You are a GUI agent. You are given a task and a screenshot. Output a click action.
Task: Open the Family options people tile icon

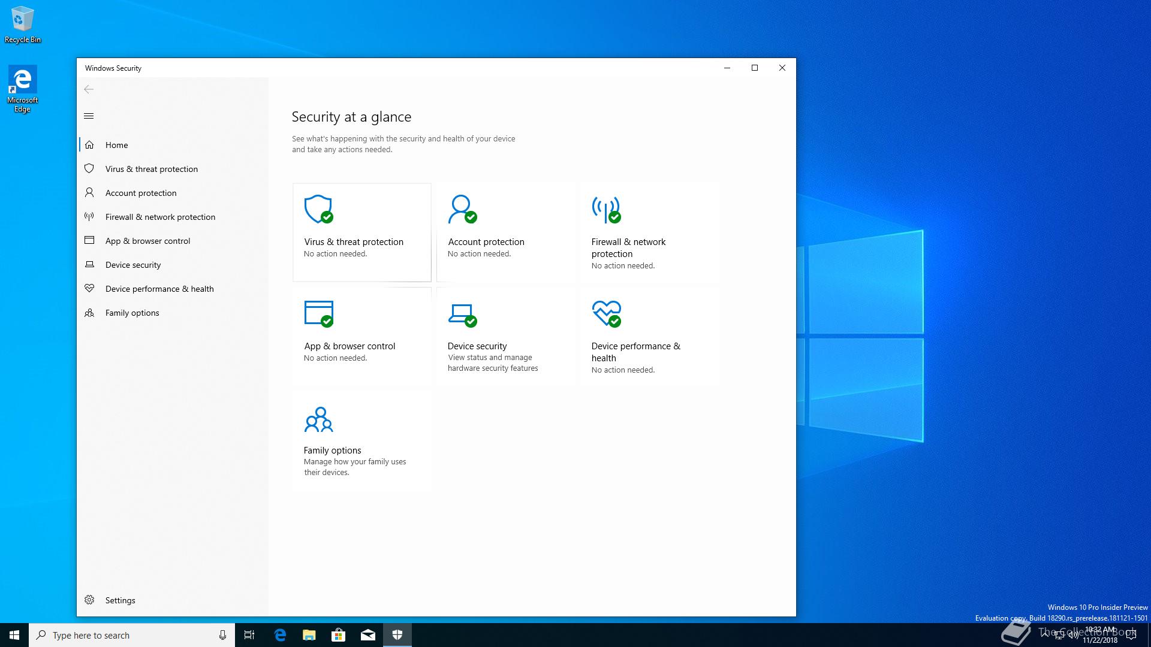point(318,419)
